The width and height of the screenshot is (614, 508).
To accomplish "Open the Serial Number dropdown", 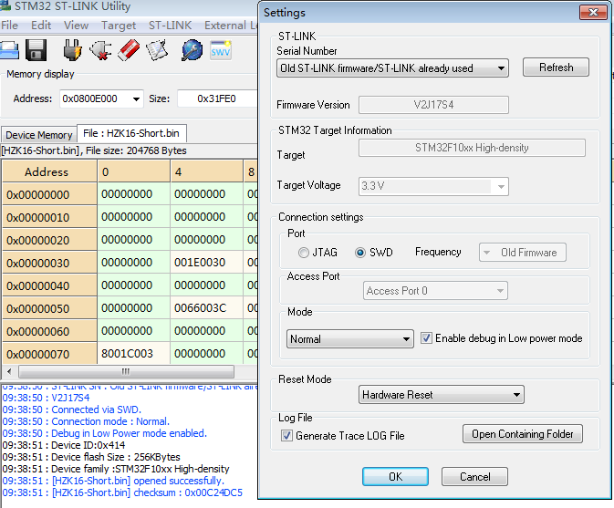I will [x=392, y=68].
